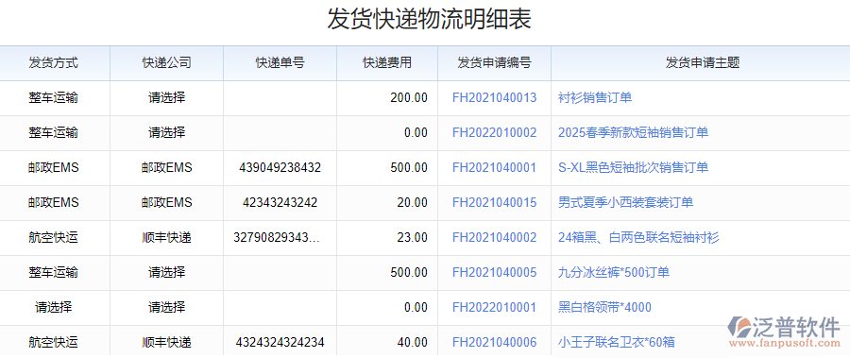Select 航空快运 in the FH2021040002 row
Image resolution: width=850 pixels, height=358 pixels.
click(x=53, y=238)
